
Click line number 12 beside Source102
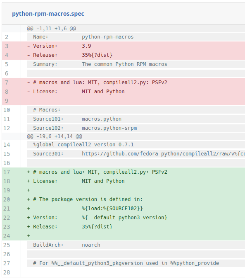point(7,128)
